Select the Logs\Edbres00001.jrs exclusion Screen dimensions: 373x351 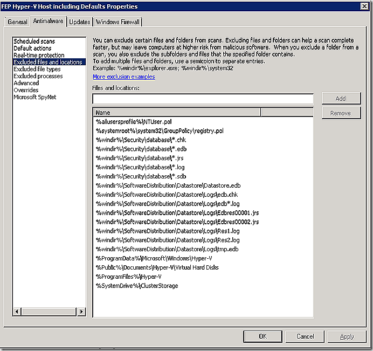tap(177, 213)
